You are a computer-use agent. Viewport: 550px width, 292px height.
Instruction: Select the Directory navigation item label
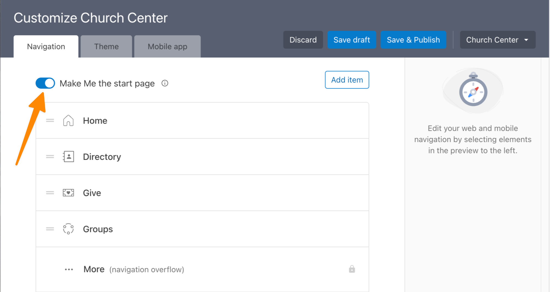click(x=102, y=157)
